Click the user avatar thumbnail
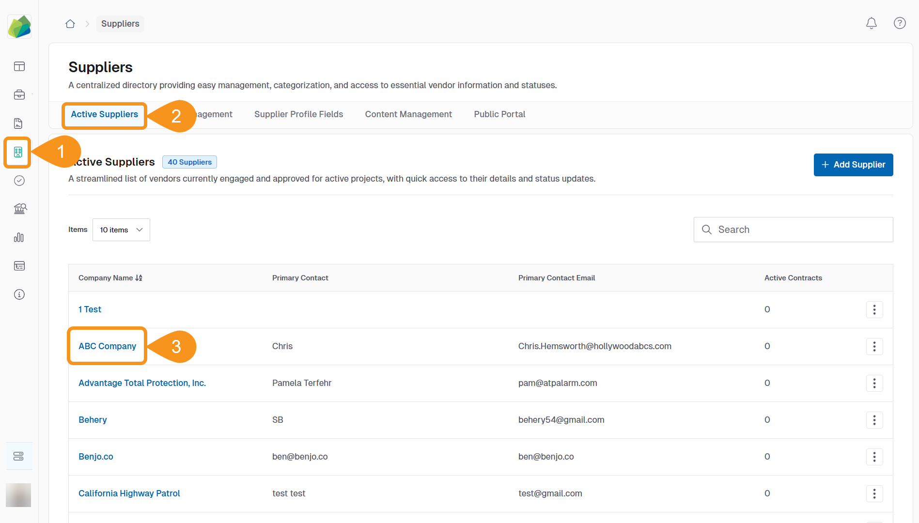This screenshot has height=523, width=919. tap(18, 495)
